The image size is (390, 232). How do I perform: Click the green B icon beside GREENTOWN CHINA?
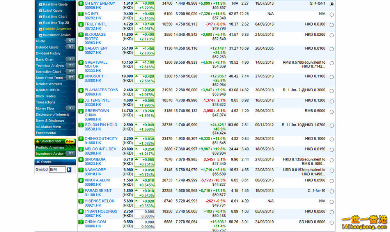[x=81, y=111]
